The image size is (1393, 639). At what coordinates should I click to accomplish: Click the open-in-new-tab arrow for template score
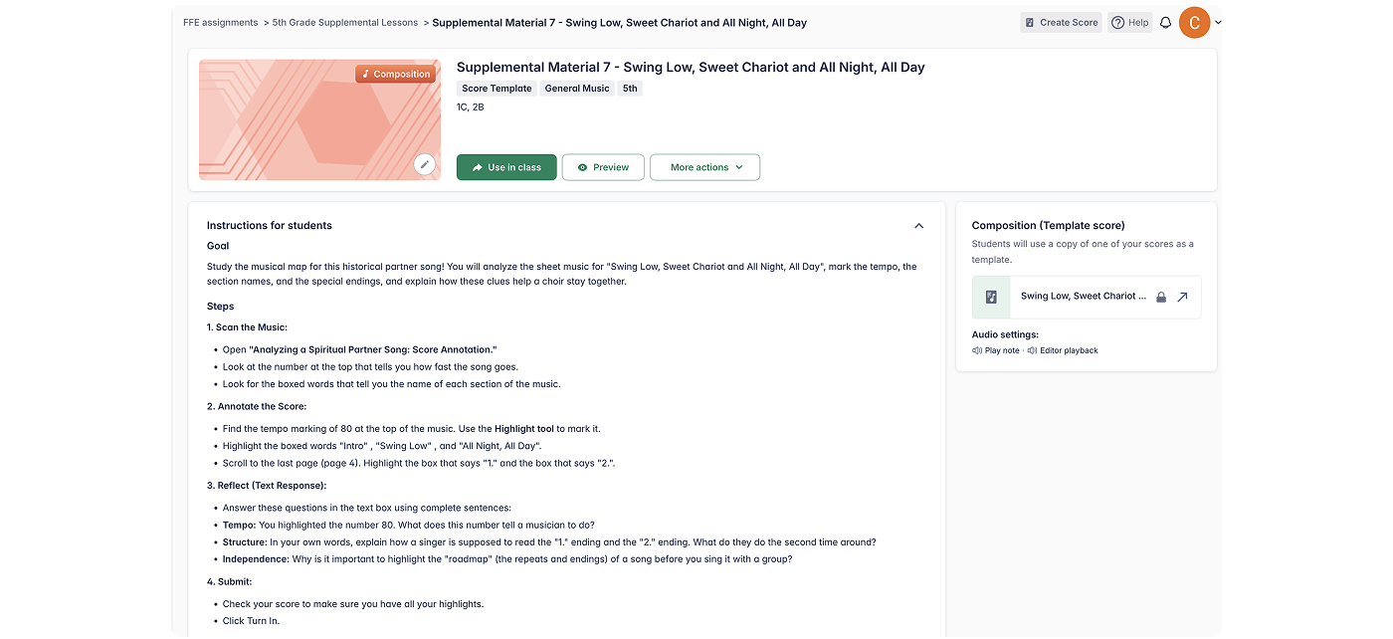pos(1182,297)
